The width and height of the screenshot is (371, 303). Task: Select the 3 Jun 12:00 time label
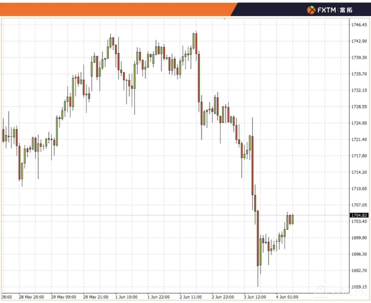point(255,297)
